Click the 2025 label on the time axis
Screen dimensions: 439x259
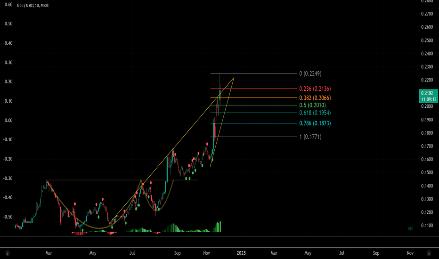tap(241, 253)
